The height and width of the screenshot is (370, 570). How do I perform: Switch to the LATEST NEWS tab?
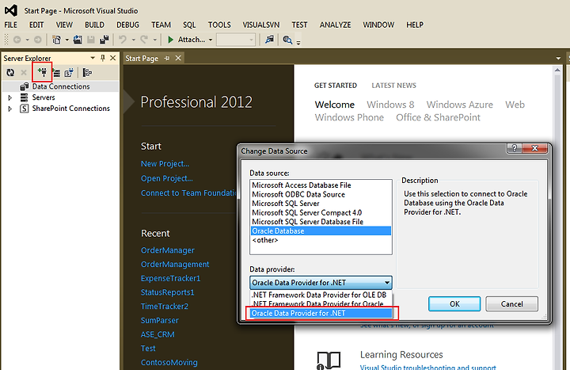(x=393, y=86)
